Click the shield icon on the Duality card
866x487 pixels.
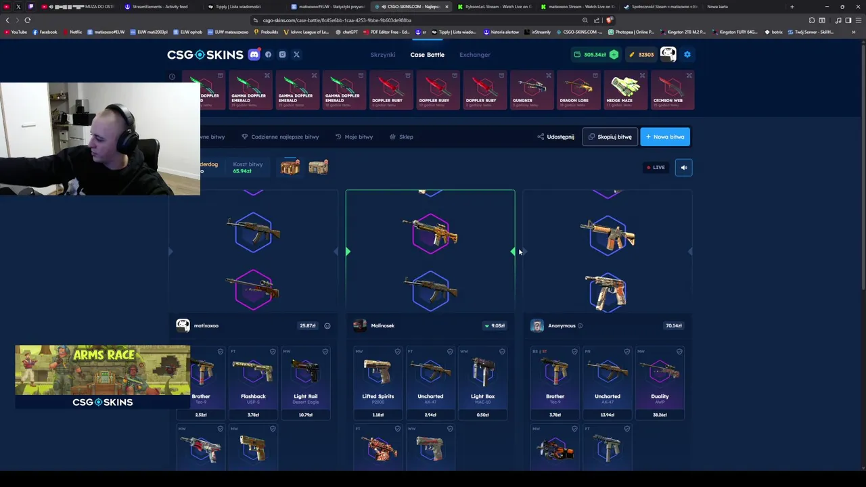pos(679,352)
